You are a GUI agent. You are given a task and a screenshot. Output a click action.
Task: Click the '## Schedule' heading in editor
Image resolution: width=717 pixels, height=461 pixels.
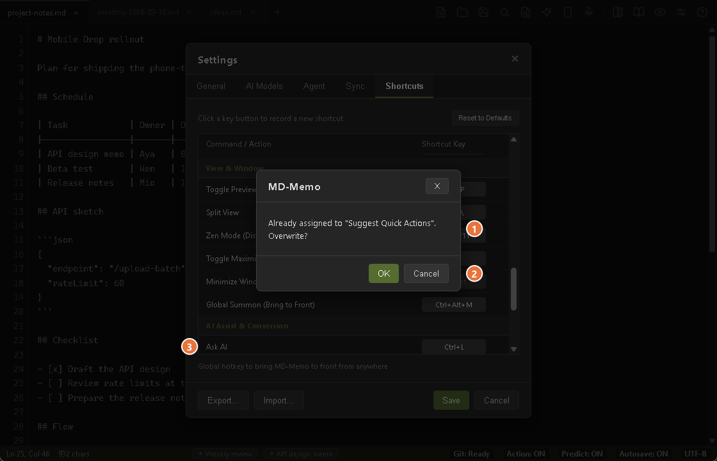(65, 97)
